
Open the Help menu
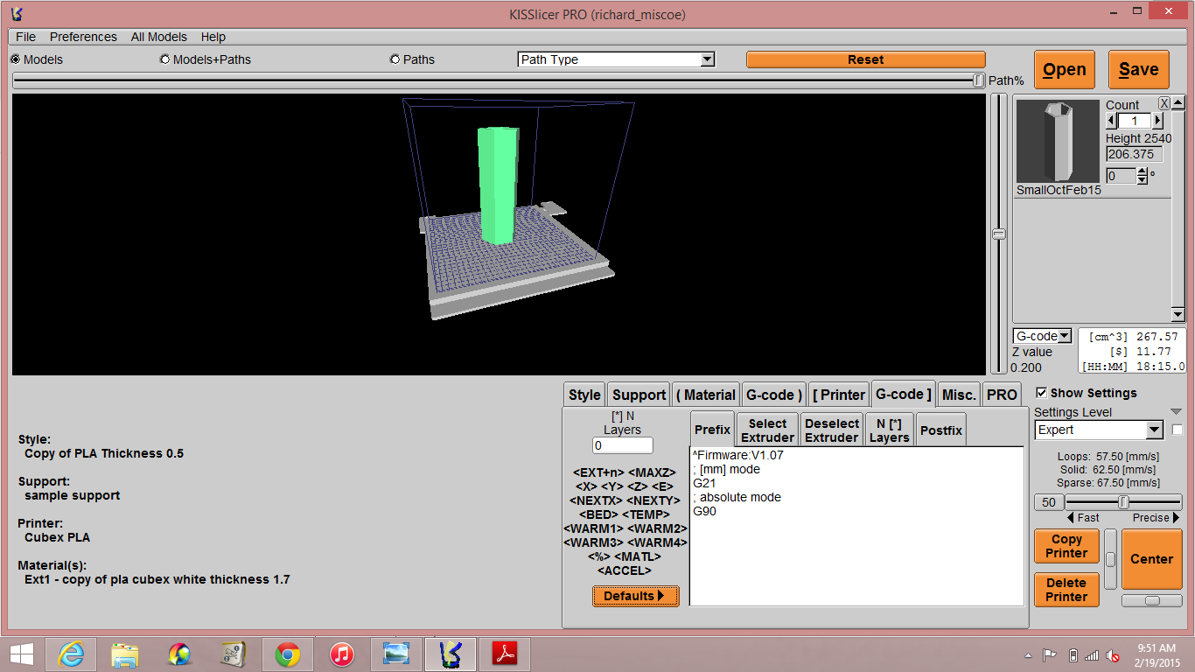click(x=213, y=37)
